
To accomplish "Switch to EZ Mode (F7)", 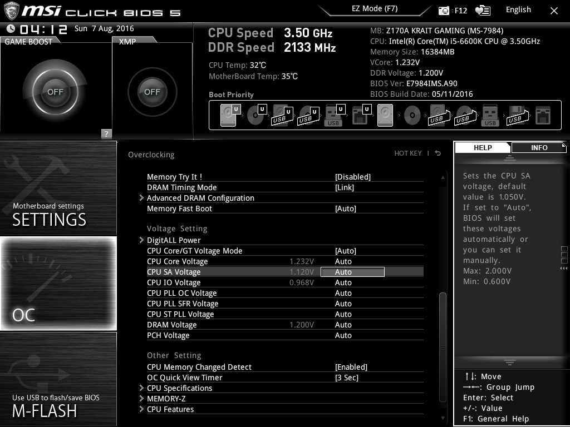I will 375,9.
